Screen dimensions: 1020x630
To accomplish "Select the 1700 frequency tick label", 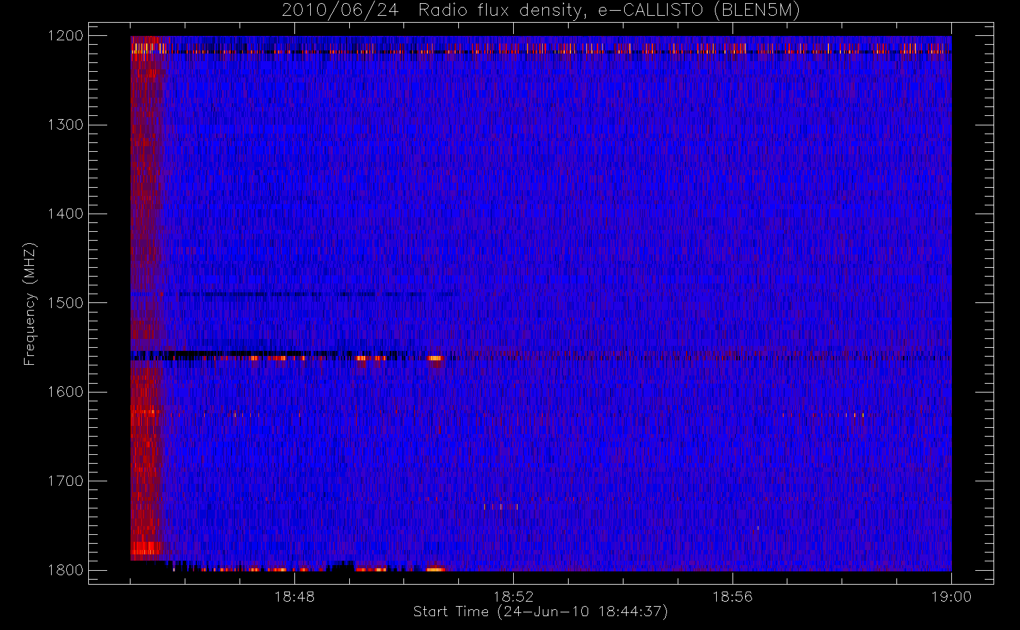I will (x=66, y=481).
